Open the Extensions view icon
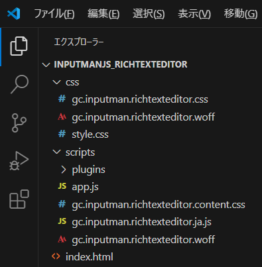Viewport: 262px width, 267px height. (19, 199)
